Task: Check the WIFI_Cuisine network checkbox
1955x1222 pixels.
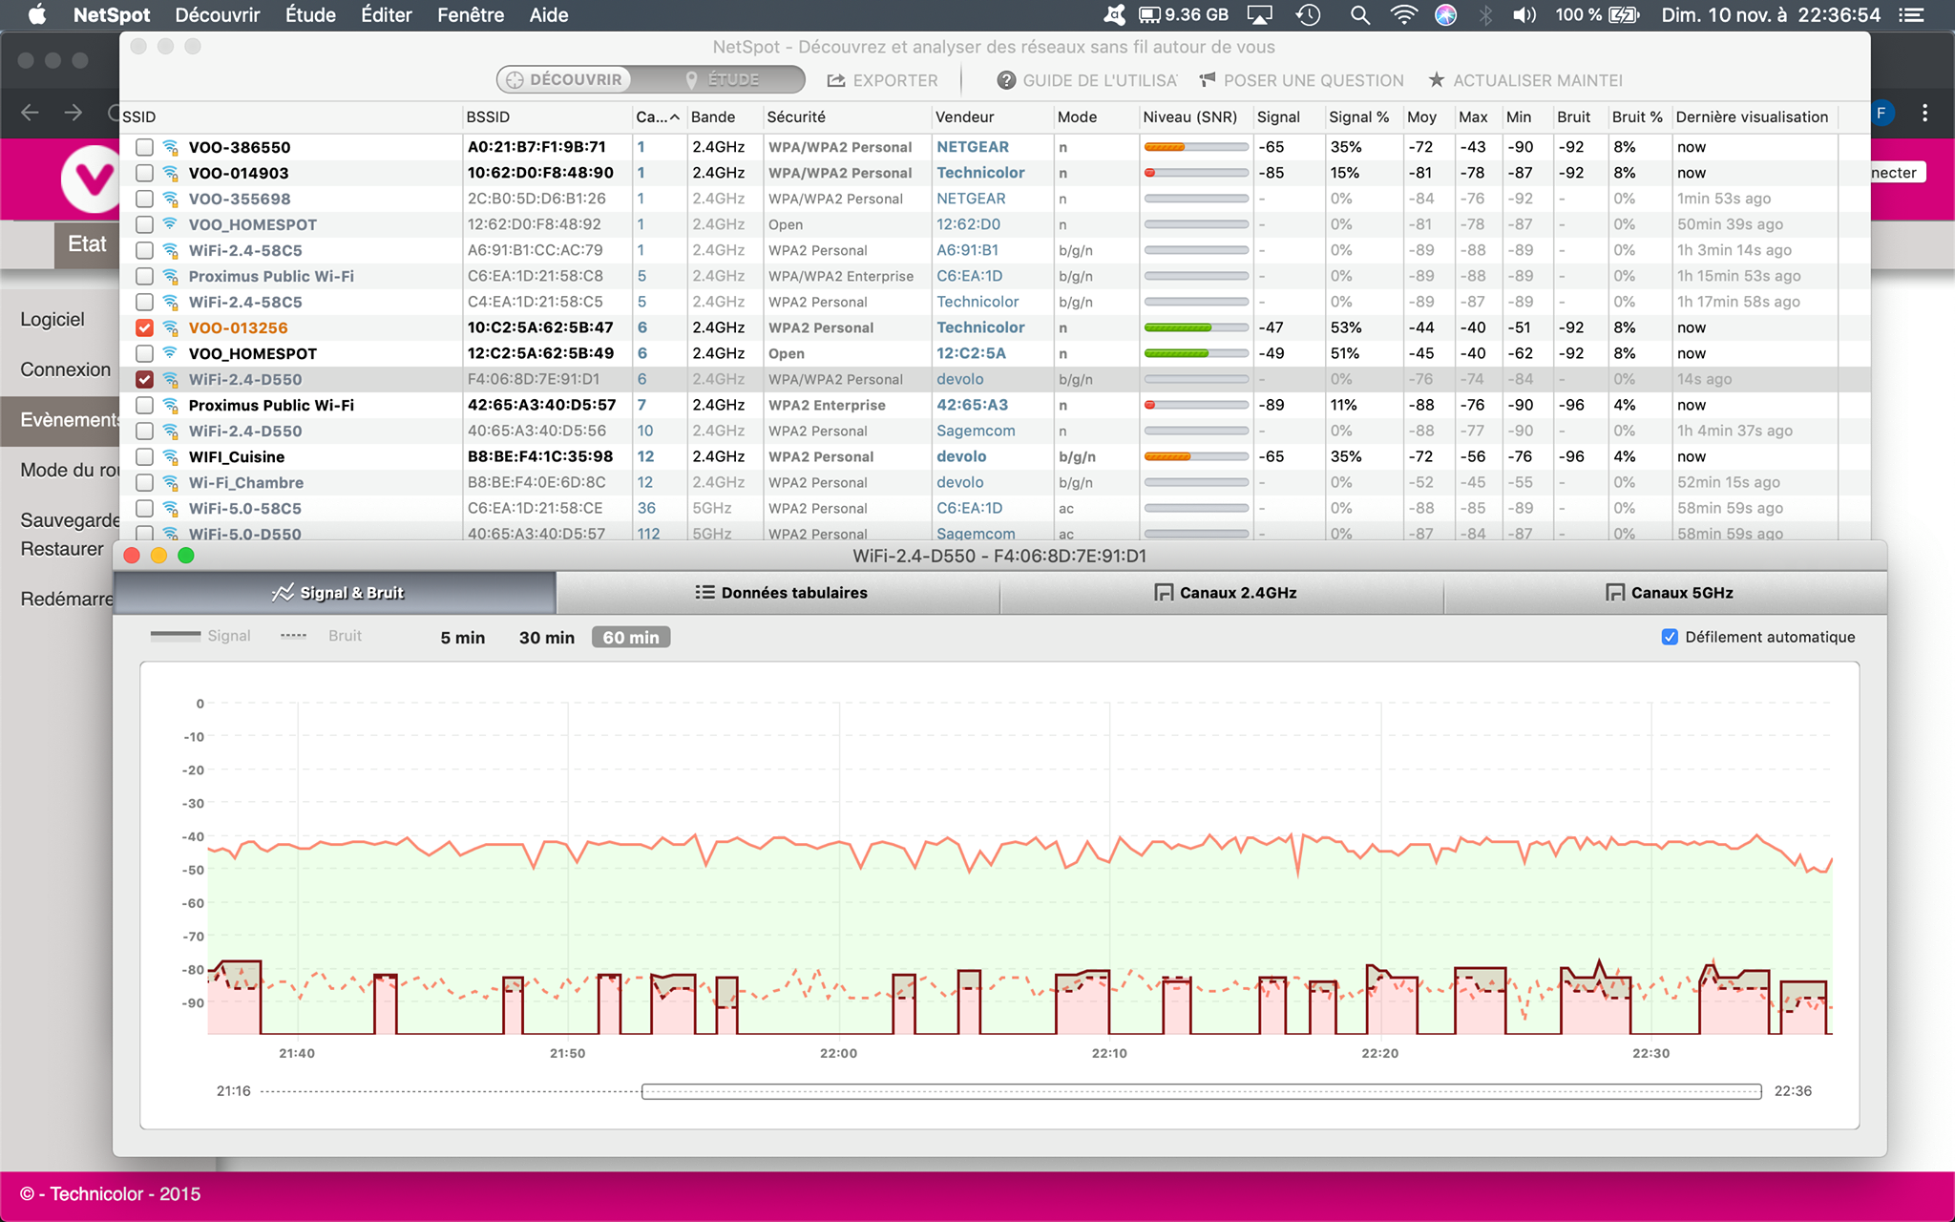Action: [x=144, y=456]
